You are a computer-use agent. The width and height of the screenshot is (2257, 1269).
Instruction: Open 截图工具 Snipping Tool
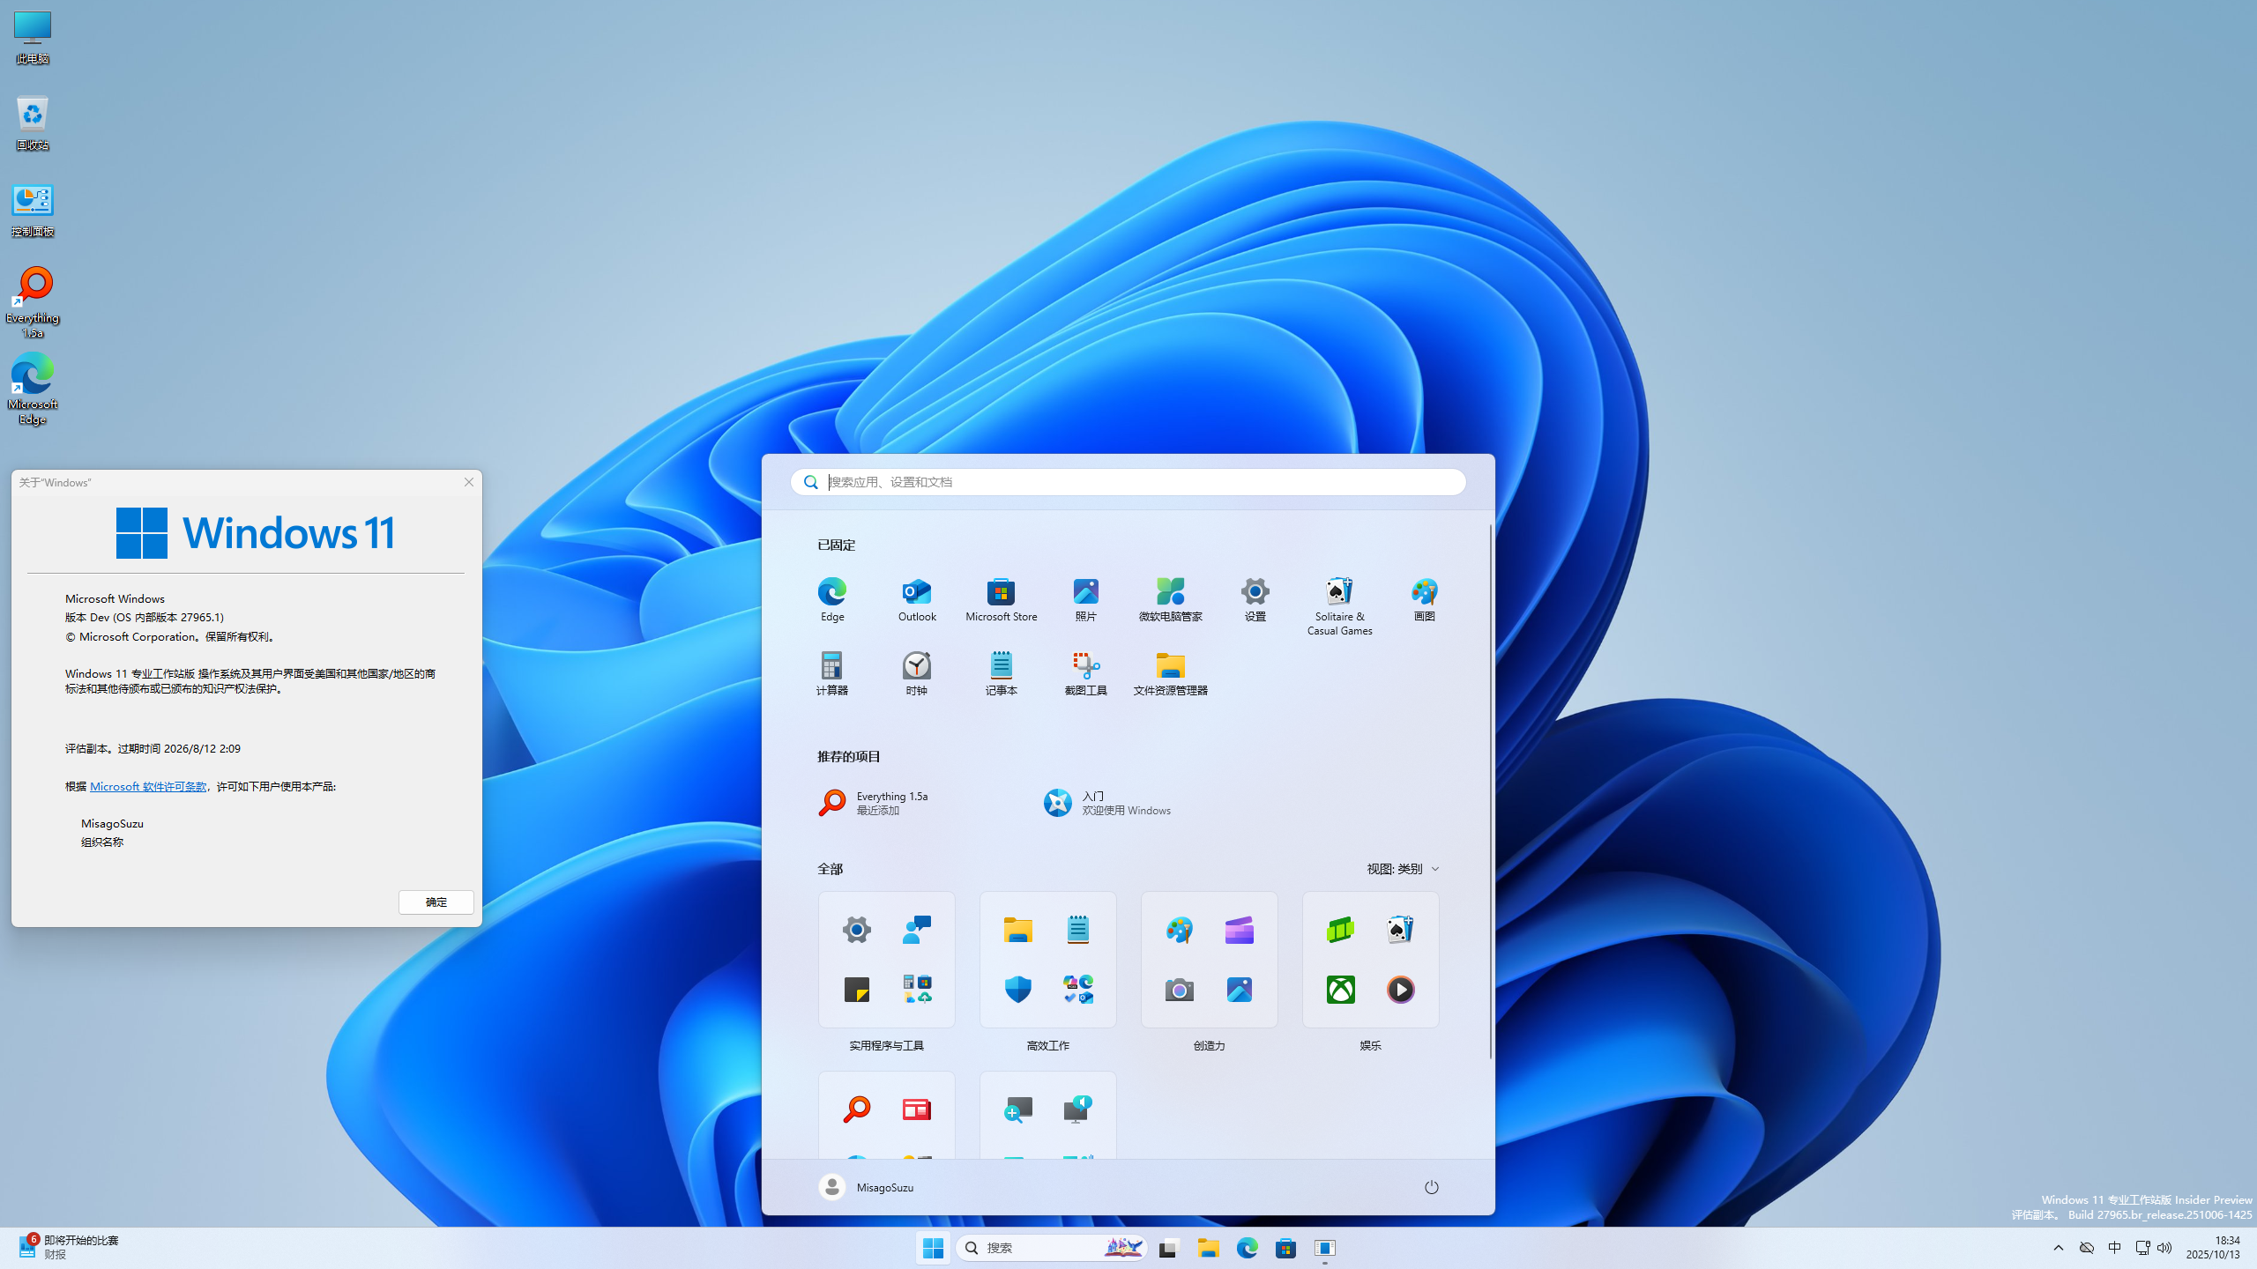pyautogui.click(x=1086, y=673)
